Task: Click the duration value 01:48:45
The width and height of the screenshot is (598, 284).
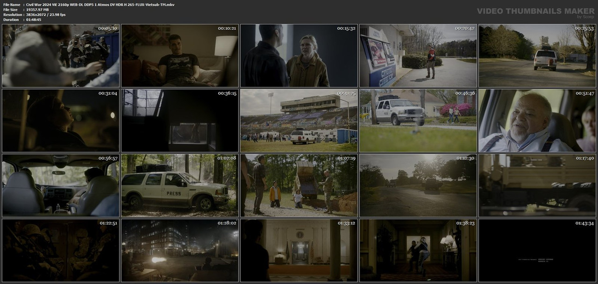Action: [x=34, y=20]
